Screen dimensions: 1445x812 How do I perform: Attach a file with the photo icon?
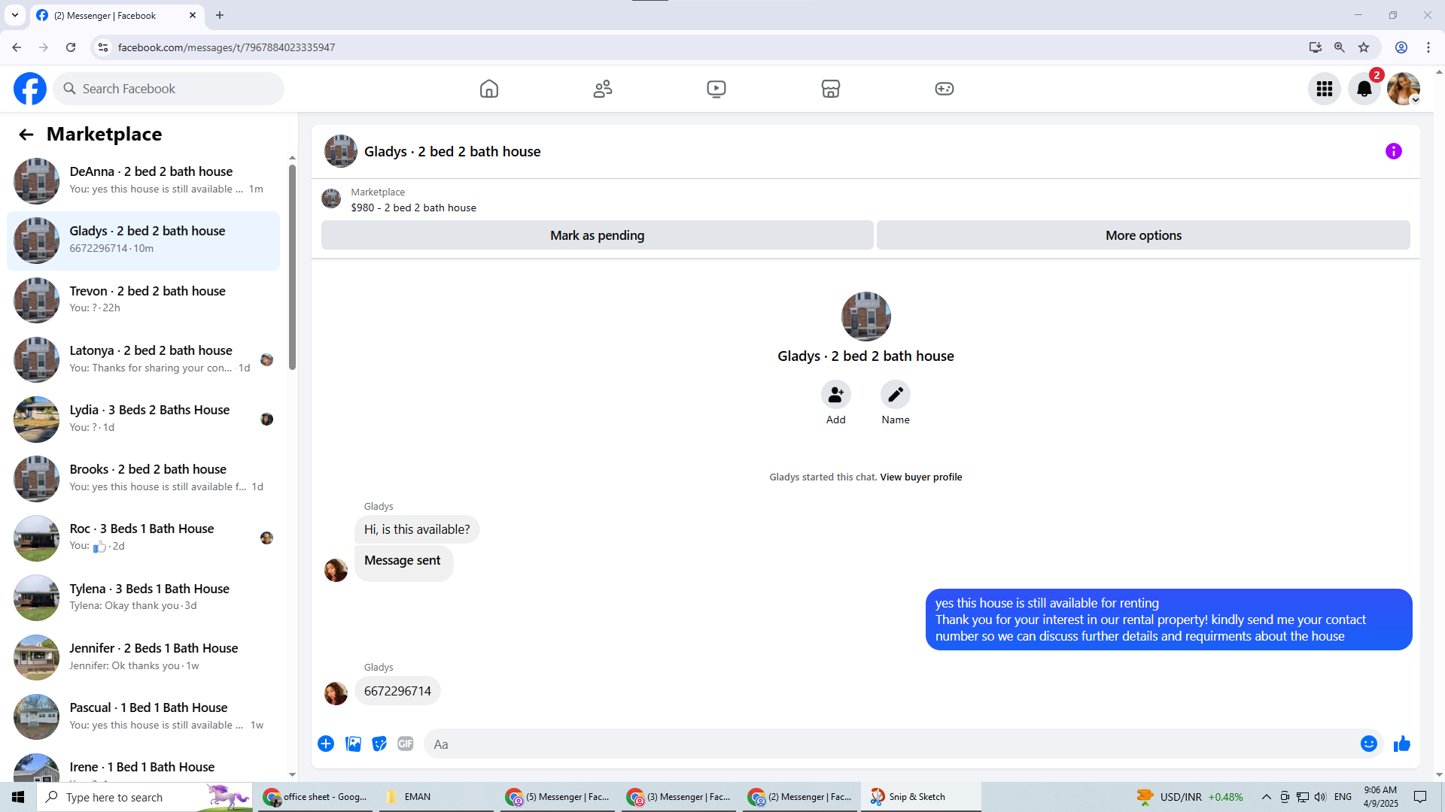tap(353, 744)
